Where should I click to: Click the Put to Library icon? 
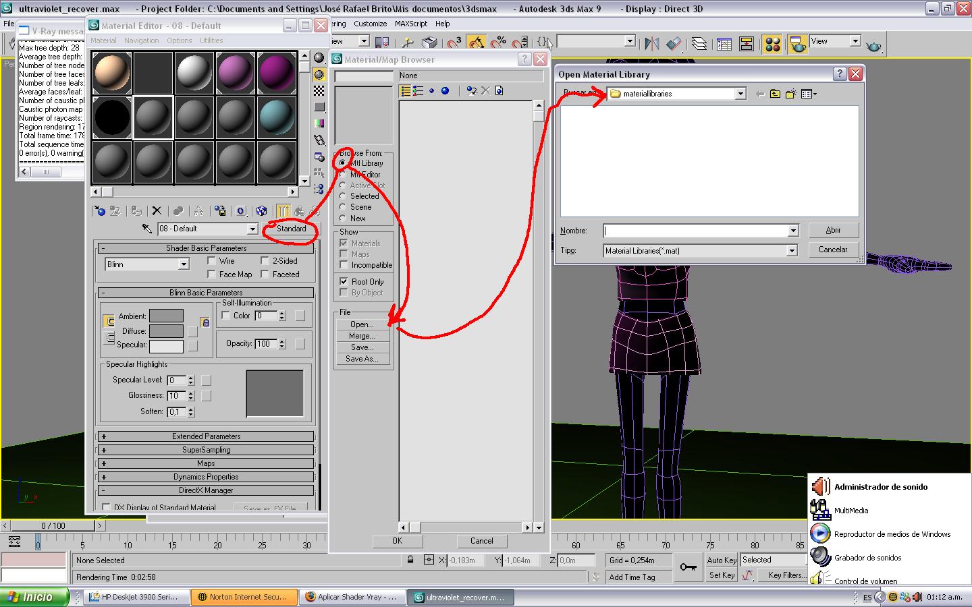(220, 211)
